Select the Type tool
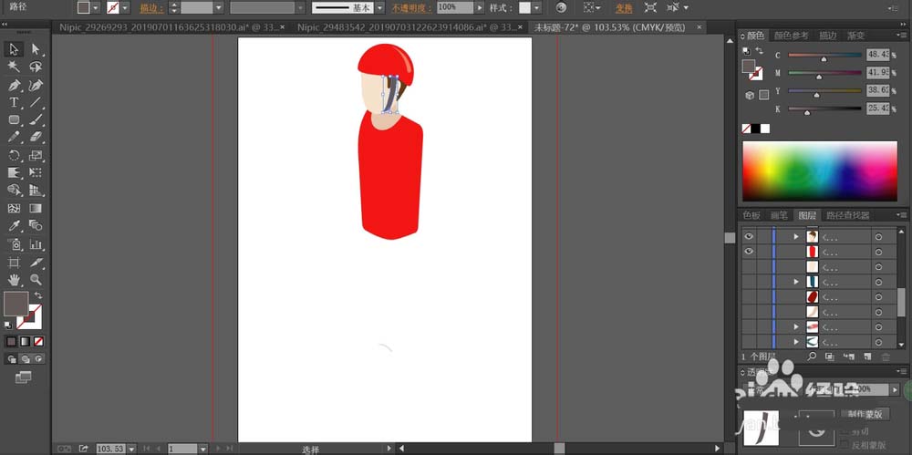This screenshot has height=455, width=912. 15,102
